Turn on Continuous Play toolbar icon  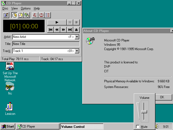point(41,15)
